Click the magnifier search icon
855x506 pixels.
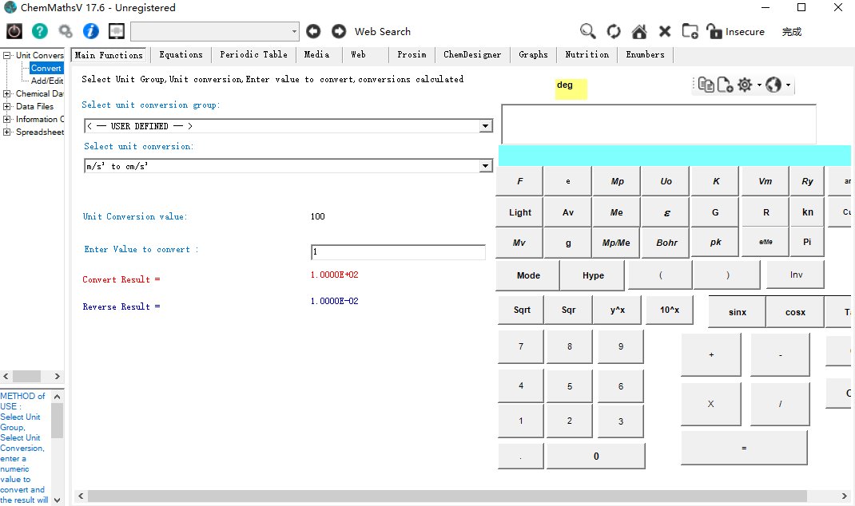[587, 31]
